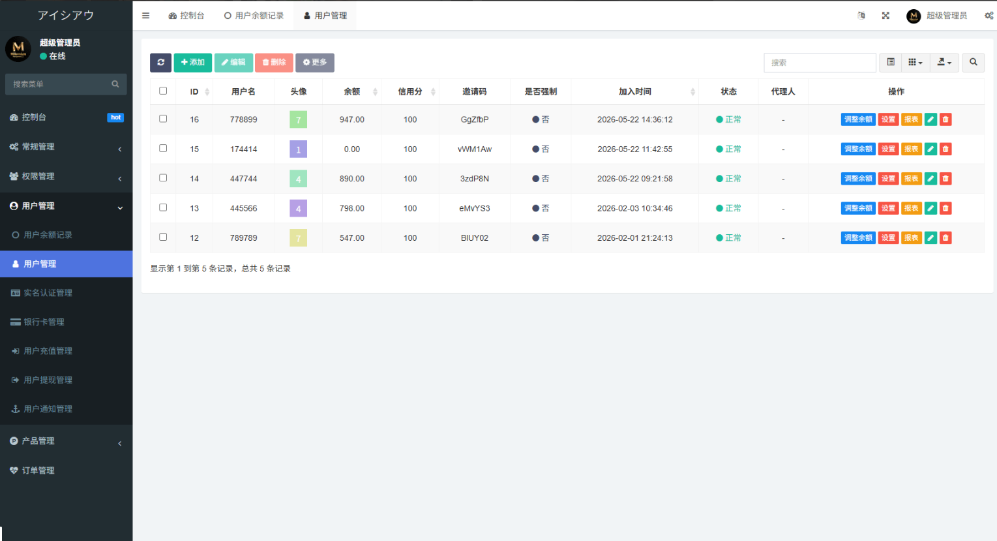997x541 pixels.
Task: Open 用户充值管理 in the sidebar
Action: tap(66, 351)
